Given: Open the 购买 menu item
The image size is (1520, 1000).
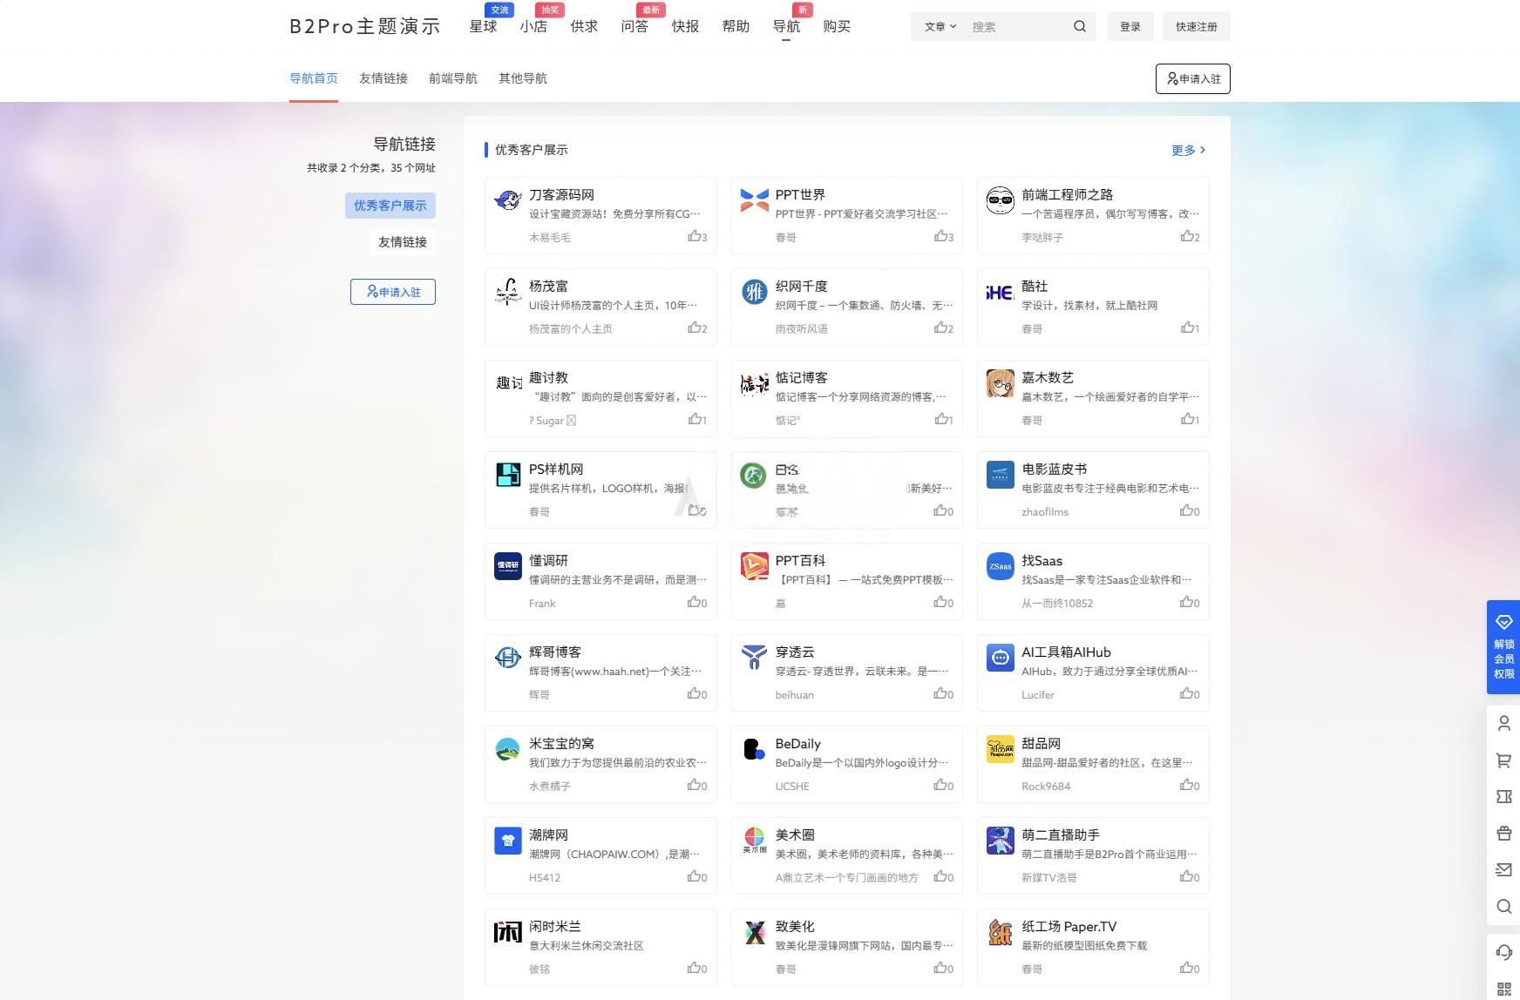Looking at the screenshot, I should pos(837,27).
